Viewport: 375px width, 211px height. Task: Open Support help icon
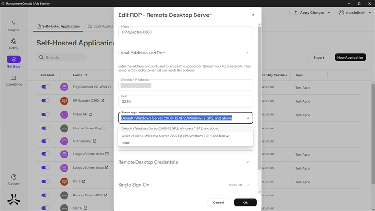[14, 177]
